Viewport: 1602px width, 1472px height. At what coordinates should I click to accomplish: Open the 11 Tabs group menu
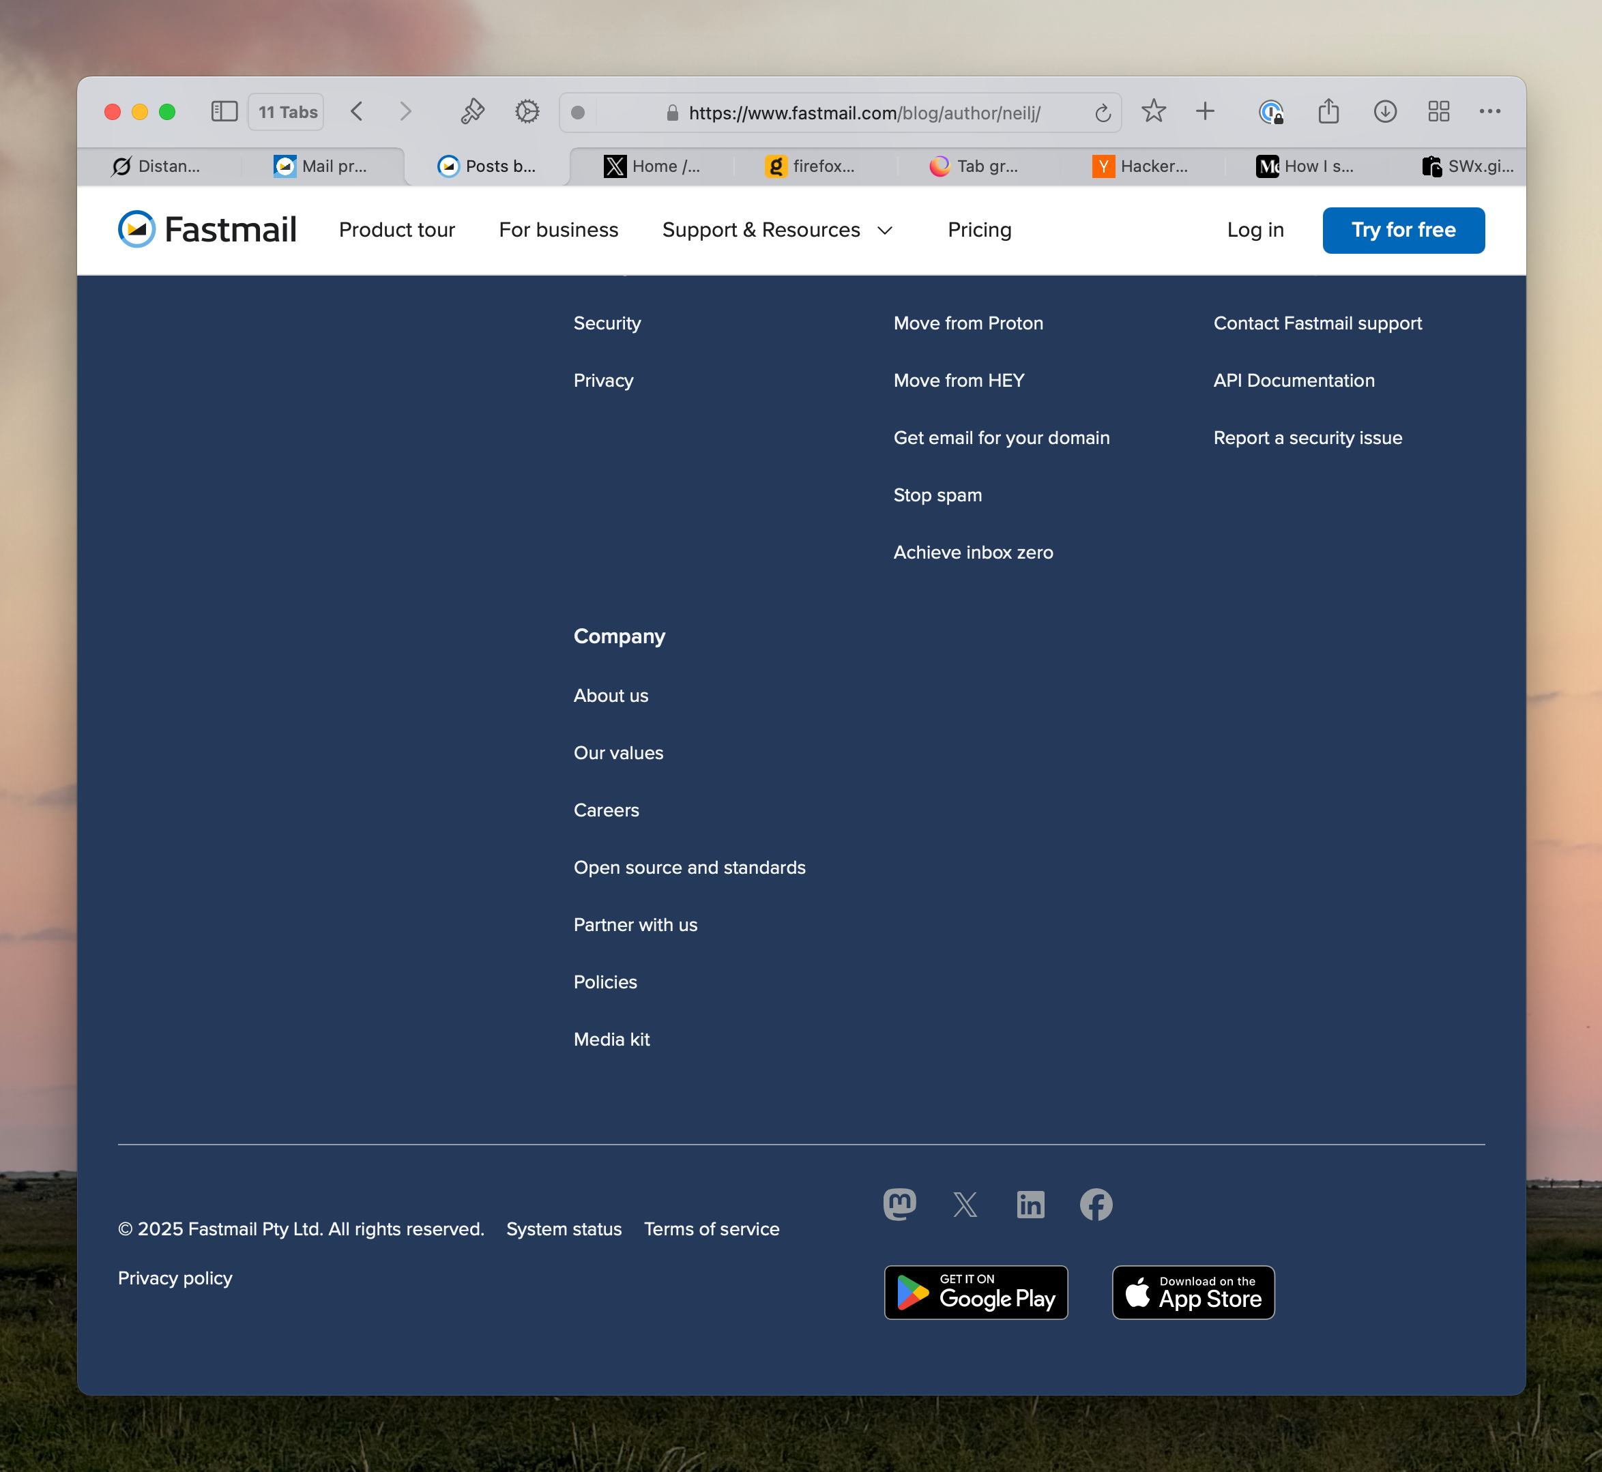[287, 111]
